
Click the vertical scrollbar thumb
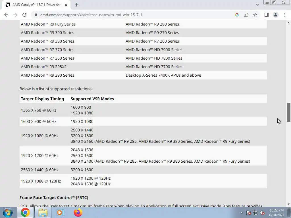click(x=288, y=112)
